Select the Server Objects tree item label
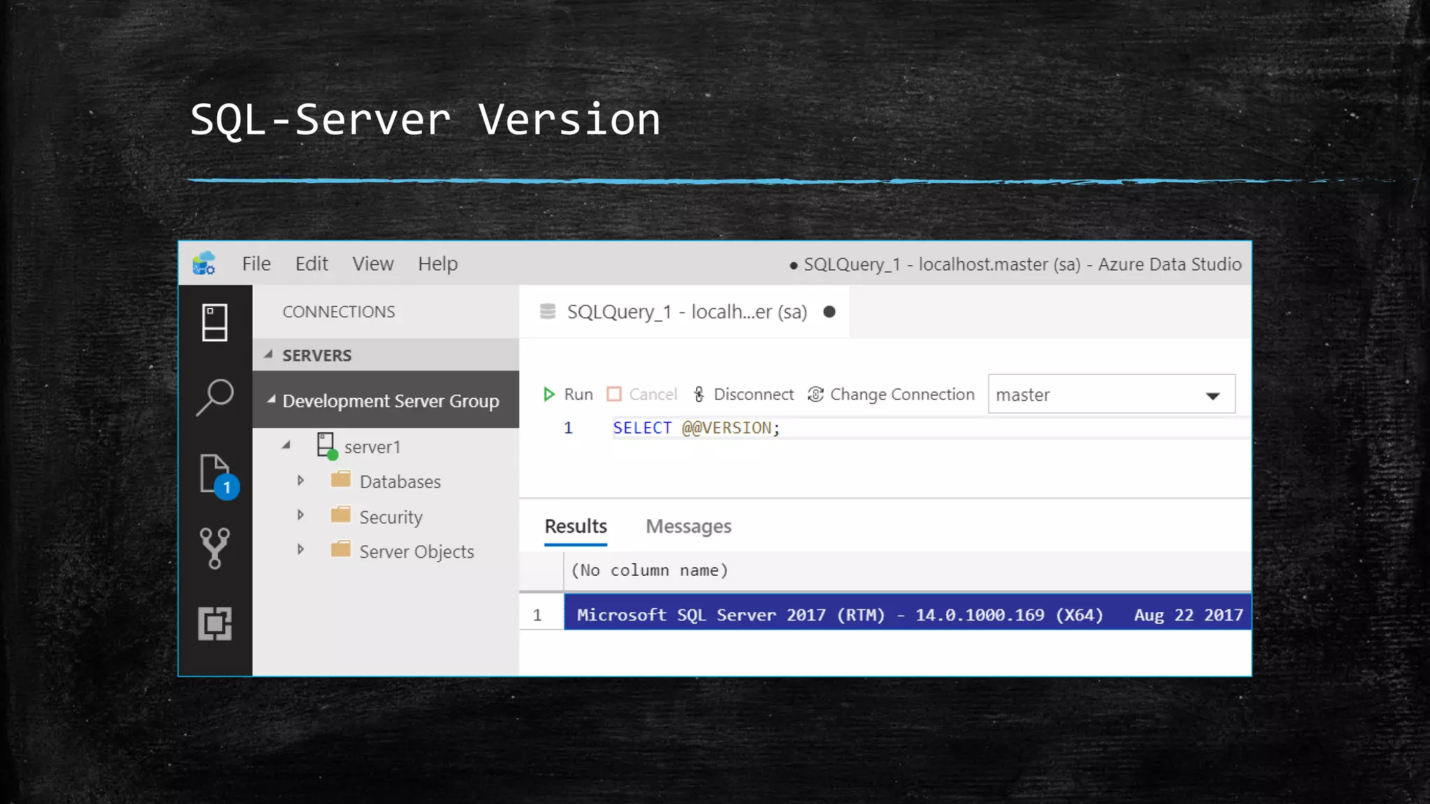 pyautogui.click(x=417, y=551)
